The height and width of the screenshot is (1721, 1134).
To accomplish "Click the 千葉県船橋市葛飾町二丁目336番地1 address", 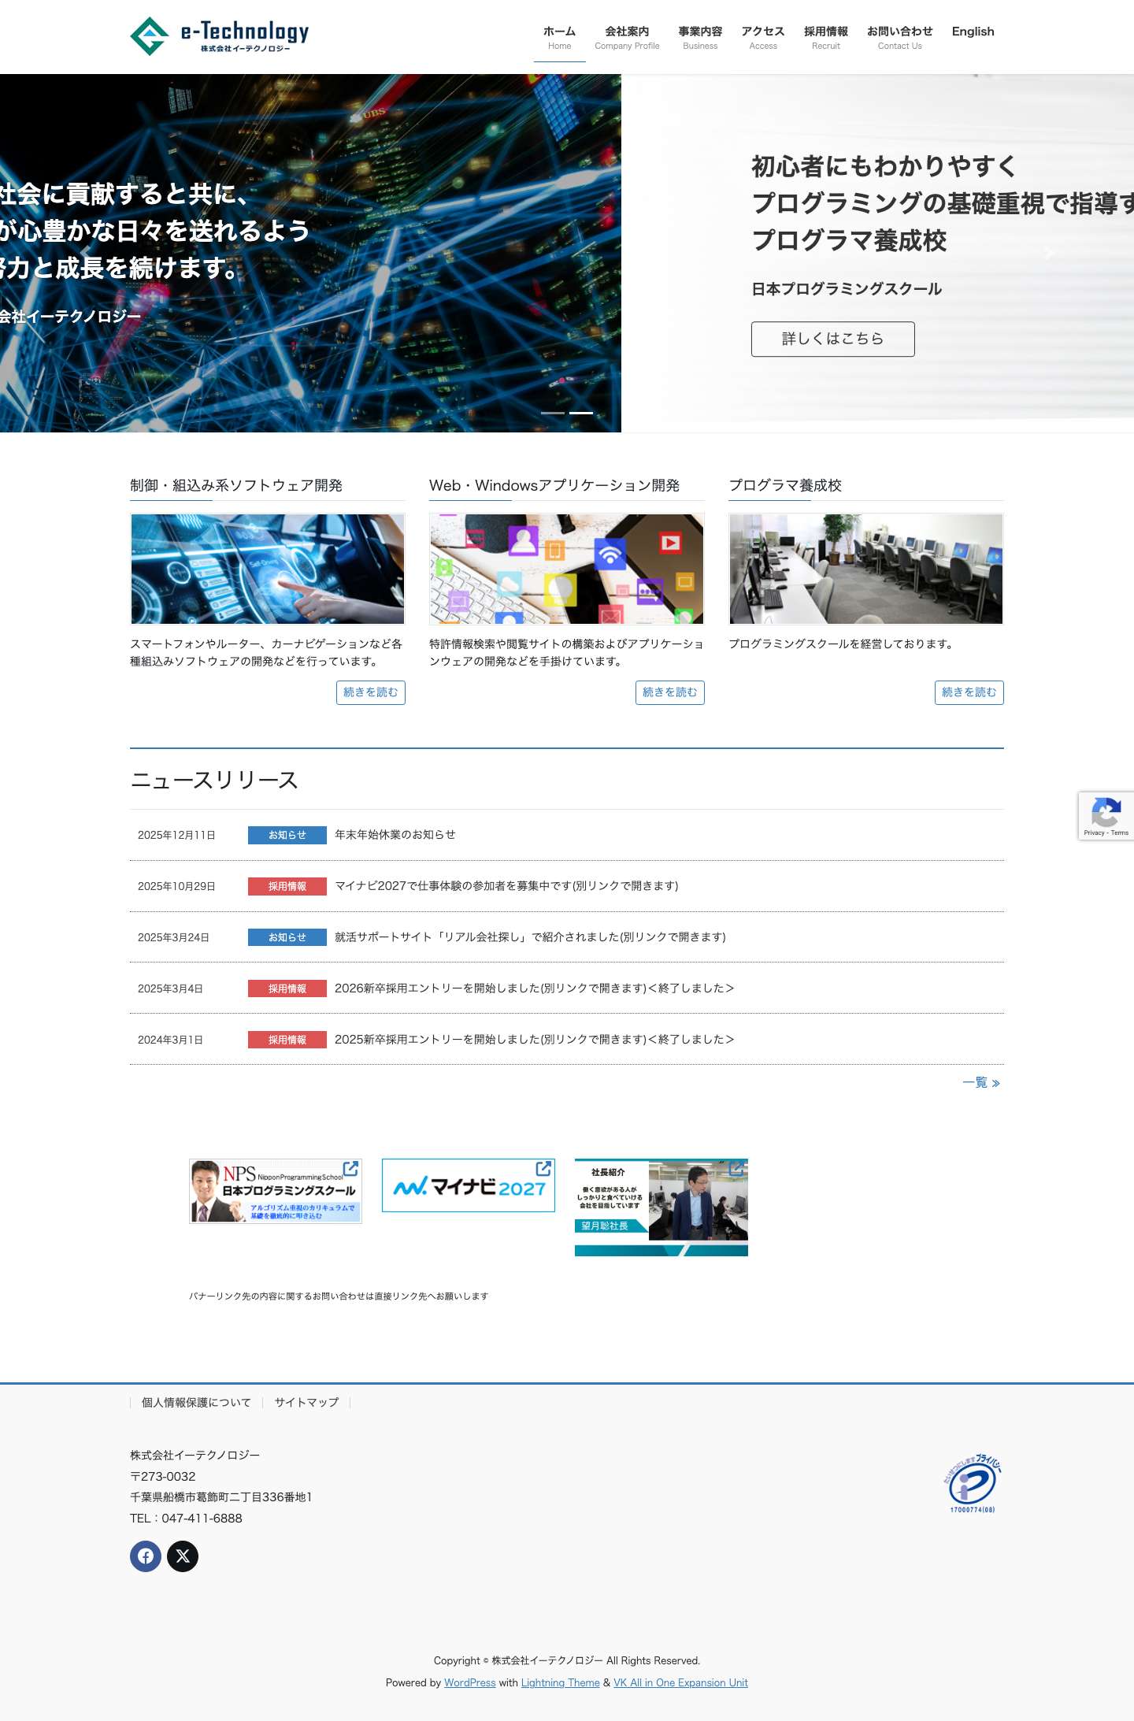I will (x=221, y=1497).
